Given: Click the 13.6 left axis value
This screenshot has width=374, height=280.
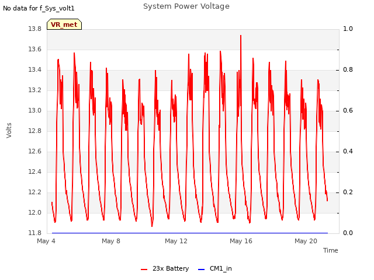Looking at the screenshot, I should pyautogui.click(x=35, y=49).
